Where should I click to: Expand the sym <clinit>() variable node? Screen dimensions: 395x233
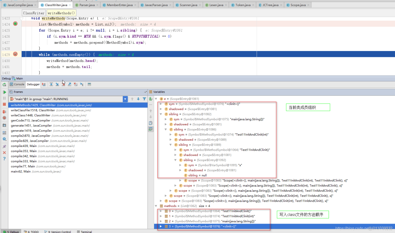pyautogui.click(x=161, y=104)
